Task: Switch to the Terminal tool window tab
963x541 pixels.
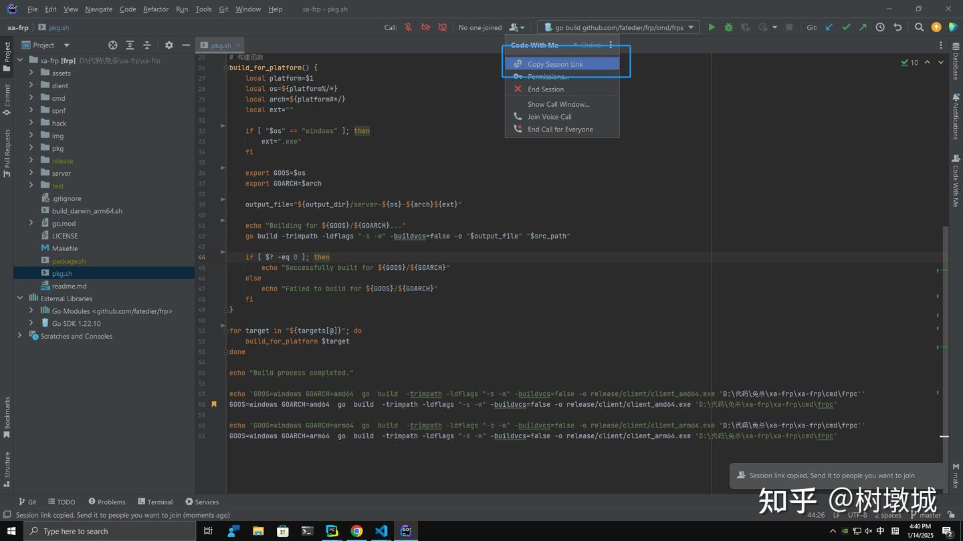Action: pyautogui.click(x=155, y=502)
